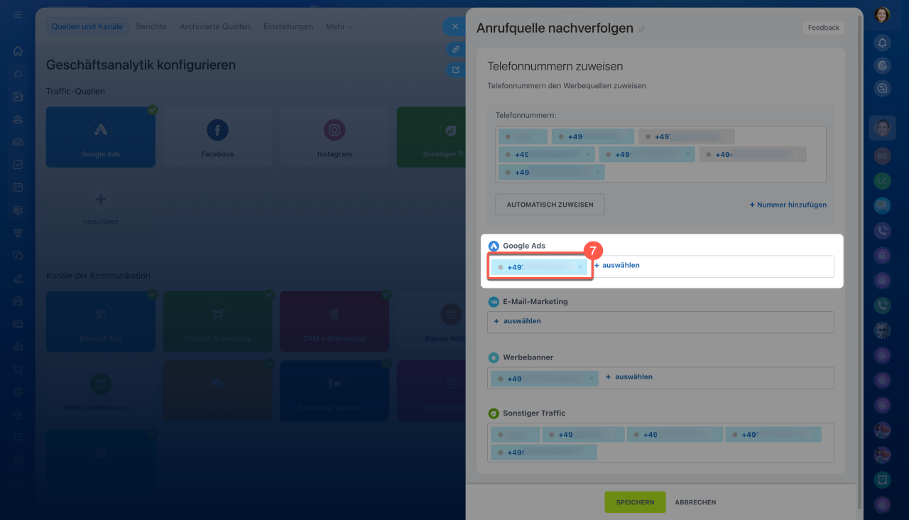The image size is (909, 520).
Task: Open the panel in a new window
Action: [x=455, y=70]
